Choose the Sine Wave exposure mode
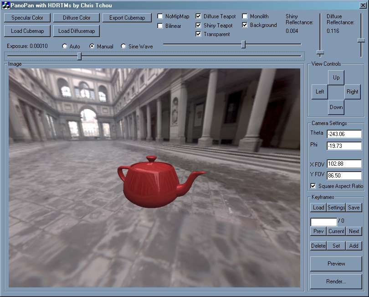The width and height of the screenshot is (369, 297). point(123,47)
